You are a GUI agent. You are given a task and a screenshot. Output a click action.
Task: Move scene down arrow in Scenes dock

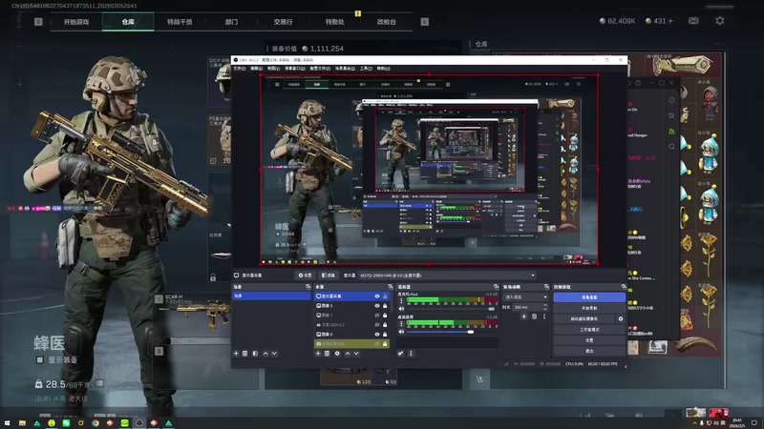[274, 354]
